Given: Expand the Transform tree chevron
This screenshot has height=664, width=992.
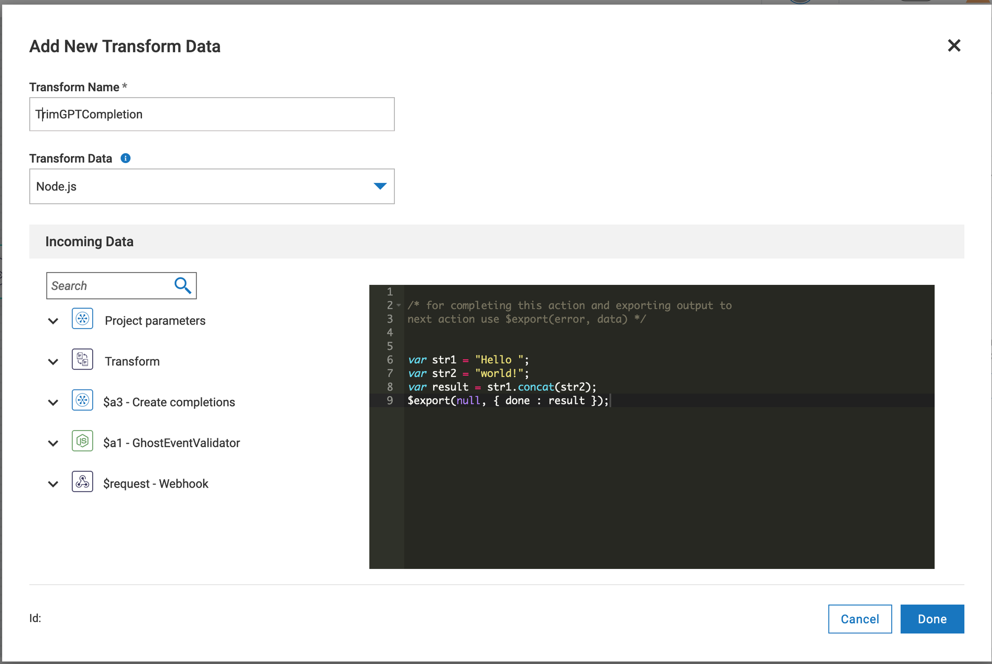Looking at the screenshot, I should [53, 362].
